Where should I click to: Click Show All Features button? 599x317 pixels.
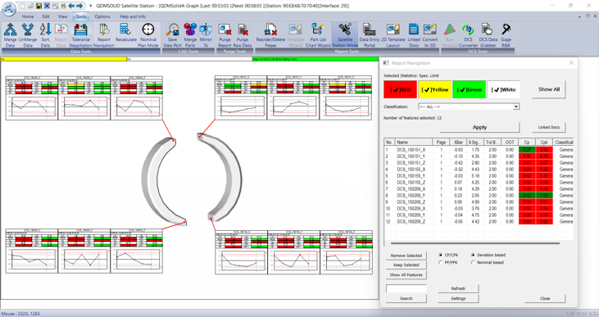point(406,275)
